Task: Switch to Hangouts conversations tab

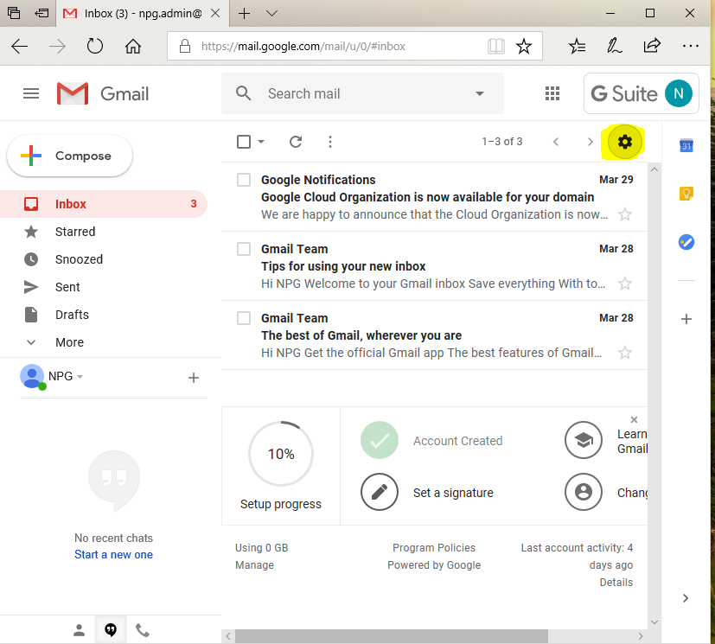Action: 111,630
